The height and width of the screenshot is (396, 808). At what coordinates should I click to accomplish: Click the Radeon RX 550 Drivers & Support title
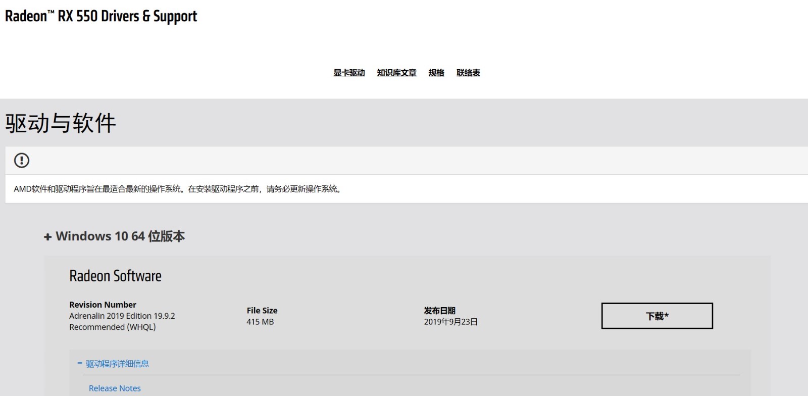coord(101,16)
